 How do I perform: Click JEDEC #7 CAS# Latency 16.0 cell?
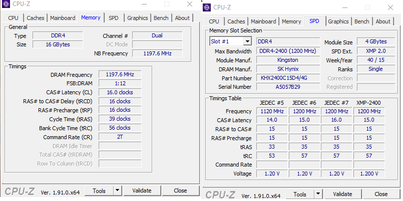[336, 120]
